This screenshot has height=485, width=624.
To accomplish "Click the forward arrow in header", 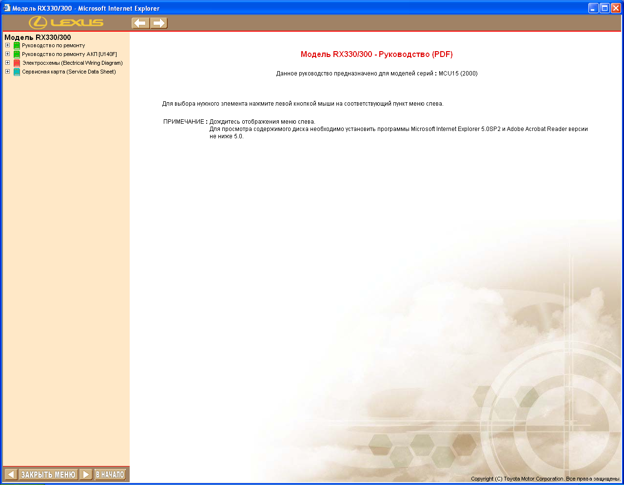I will coord(159,23).
